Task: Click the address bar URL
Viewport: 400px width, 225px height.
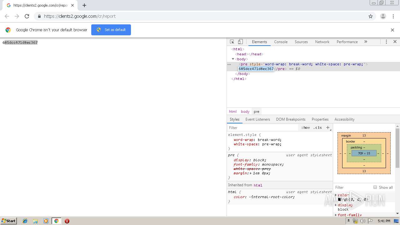Action: [x=80, y=16]
